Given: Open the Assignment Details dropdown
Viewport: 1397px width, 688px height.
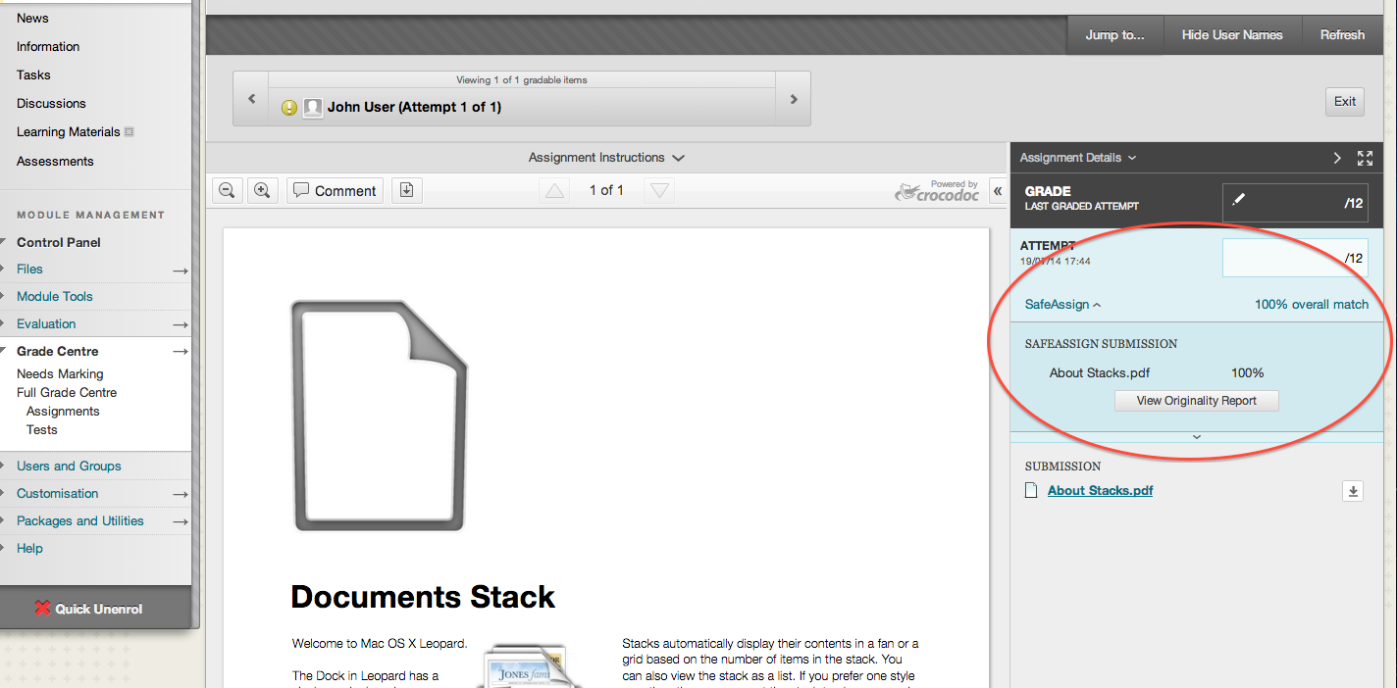Looking at the screenshot, I should click(x=1078, y=158).
